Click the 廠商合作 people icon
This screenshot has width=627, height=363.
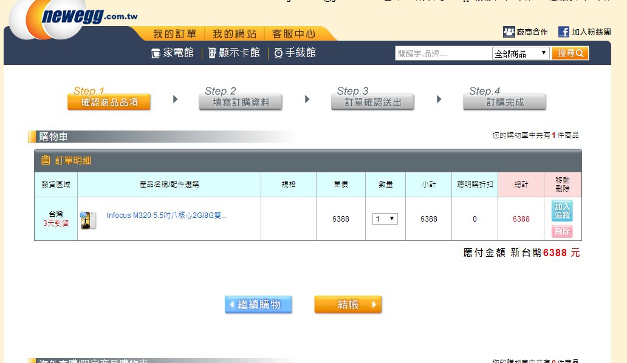pos(509,32)
